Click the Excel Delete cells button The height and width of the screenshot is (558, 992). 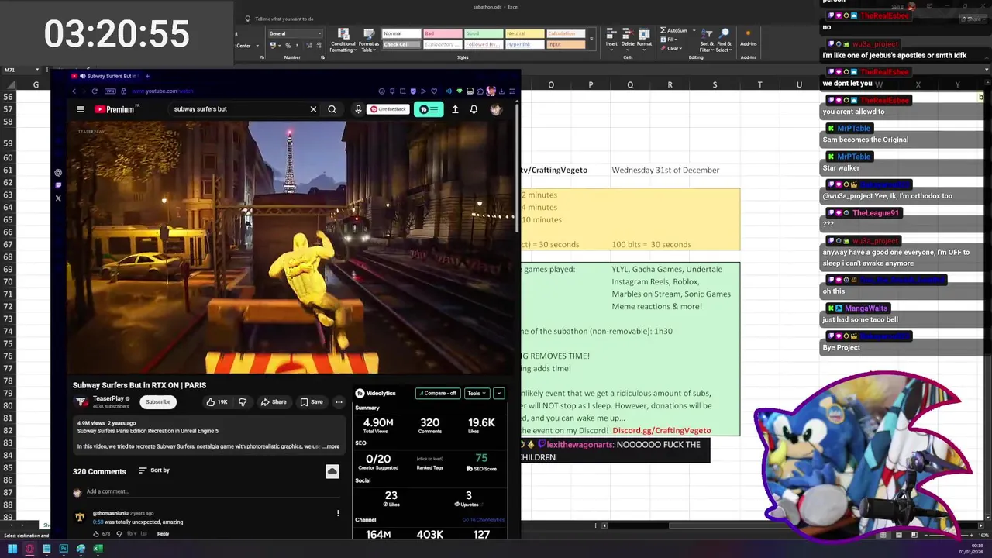[x=628, y=39]
